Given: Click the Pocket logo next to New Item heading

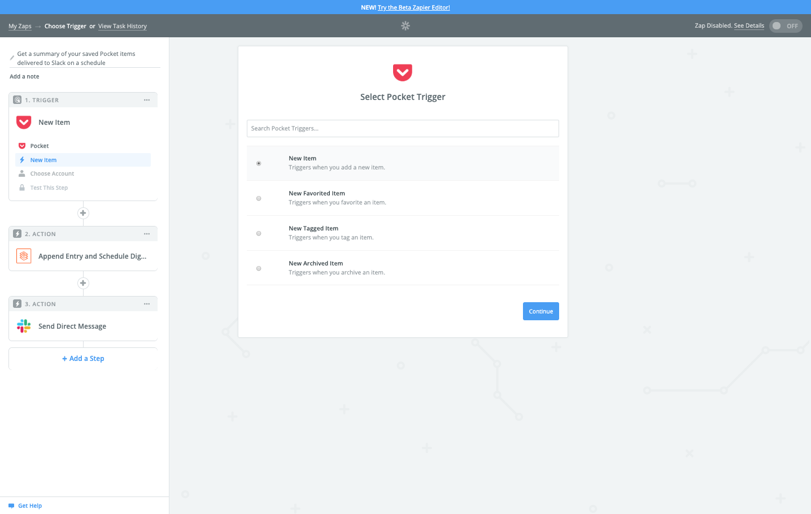Looking at the screenshot, I should click(x=24, y=123).
